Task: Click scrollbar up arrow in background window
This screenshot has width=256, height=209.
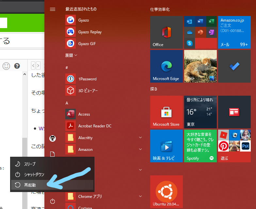Action: click(25, 74)
